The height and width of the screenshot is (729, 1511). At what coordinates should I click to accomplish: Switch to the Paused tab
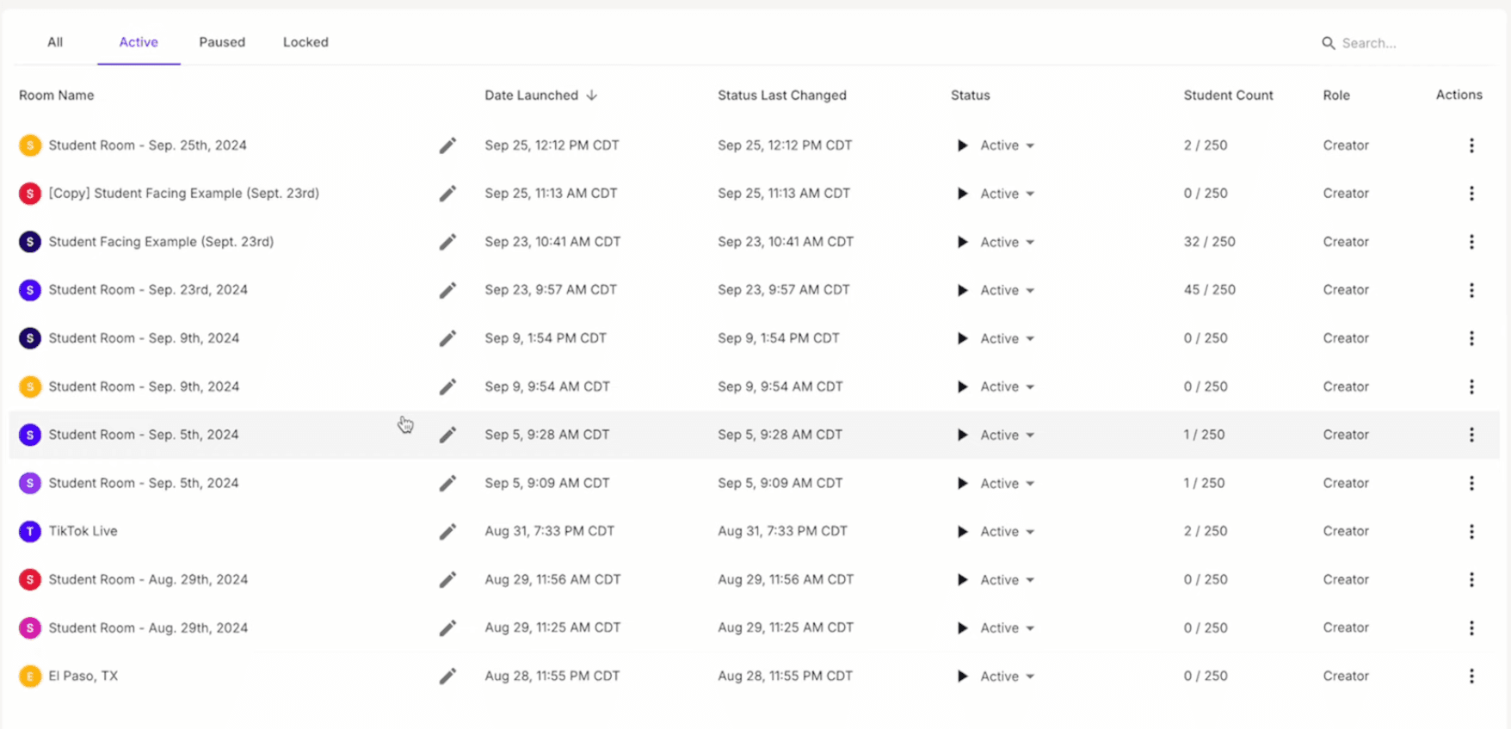click(x=222, y=42)
